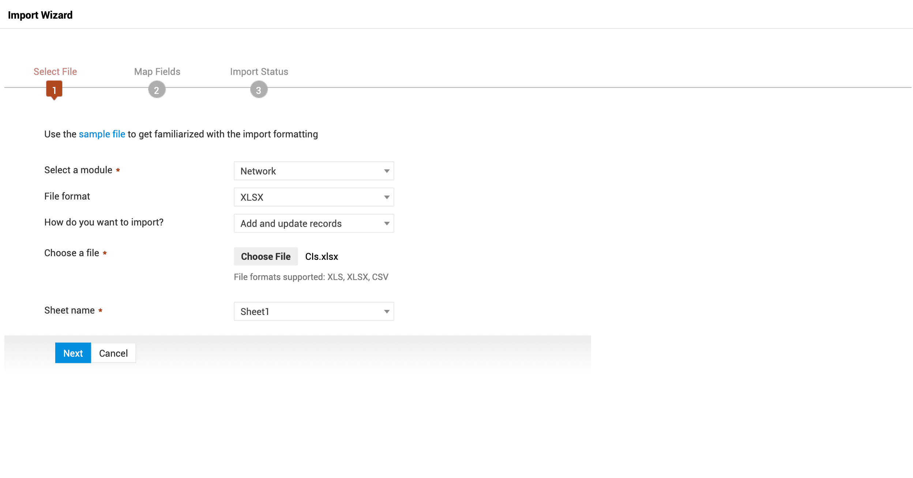Expand the Sheet1 sheet name dropdown arrow

tap(387, 312)
